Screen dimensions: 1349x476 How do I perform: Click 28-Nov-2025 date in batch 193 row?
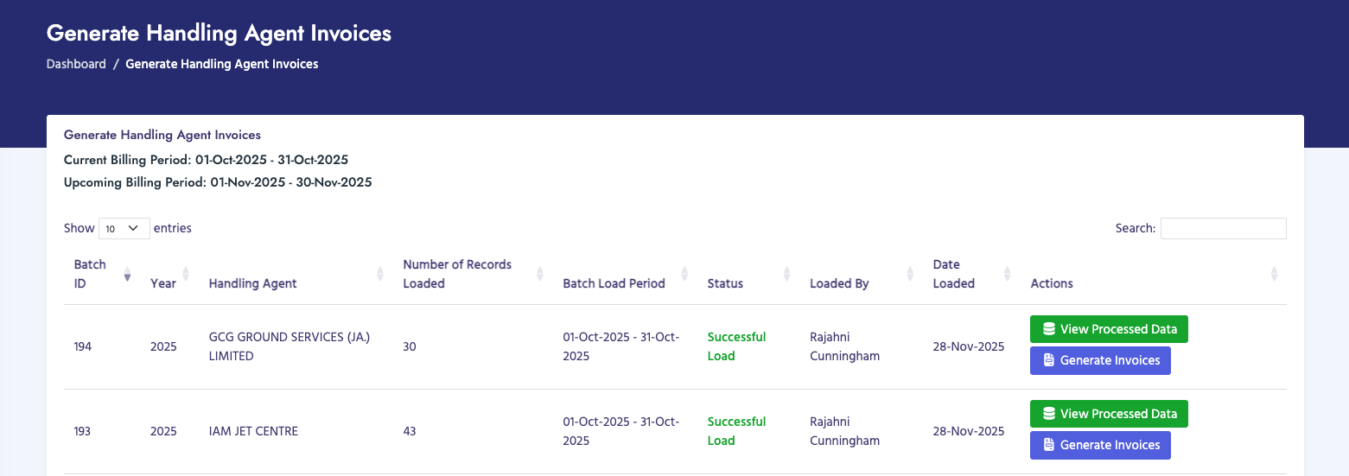pyautogui.click(x=969, y=431)
